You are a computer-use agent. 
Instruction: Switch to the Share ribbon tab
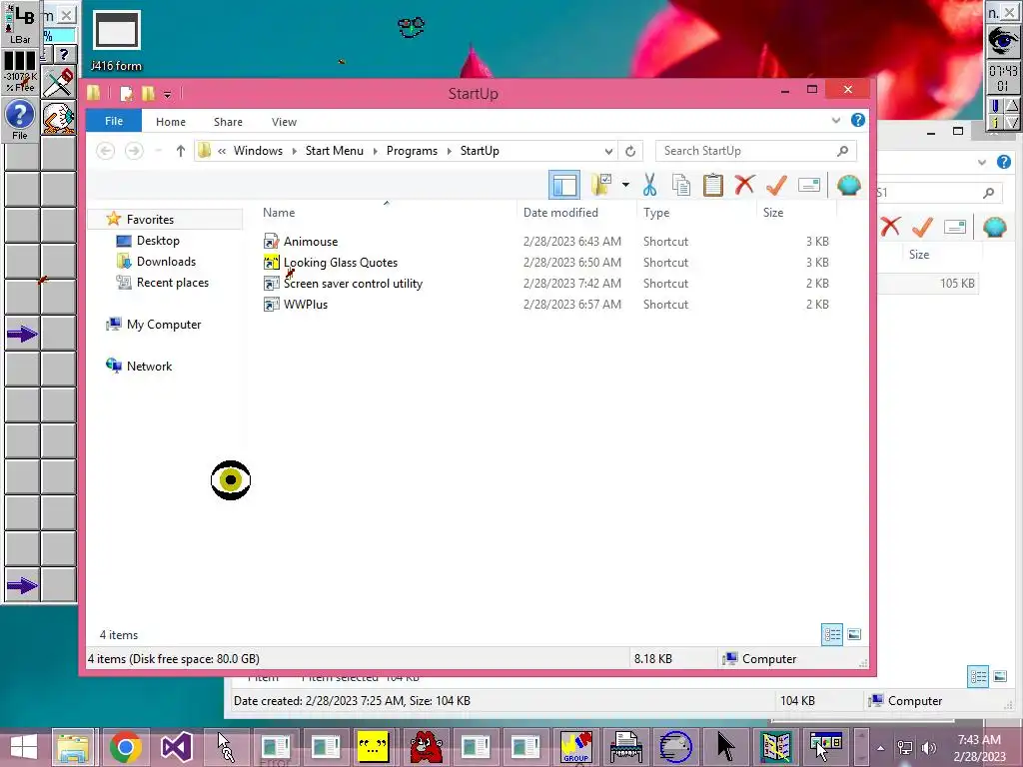pyautogui.click(x=228, y=121)
